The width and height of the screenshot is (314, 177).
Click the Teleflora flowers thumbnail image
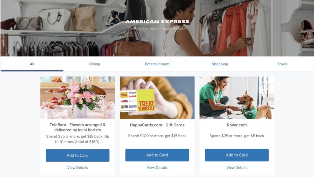click(78, 98)
